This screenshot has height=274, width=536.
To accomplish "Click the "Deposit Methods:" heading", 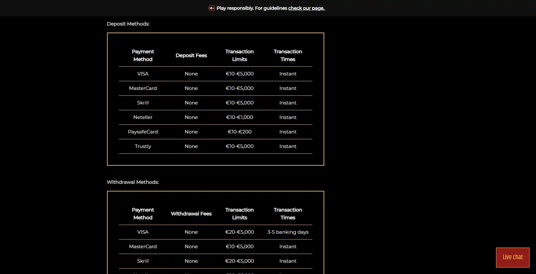I will [x=128, y=24].
